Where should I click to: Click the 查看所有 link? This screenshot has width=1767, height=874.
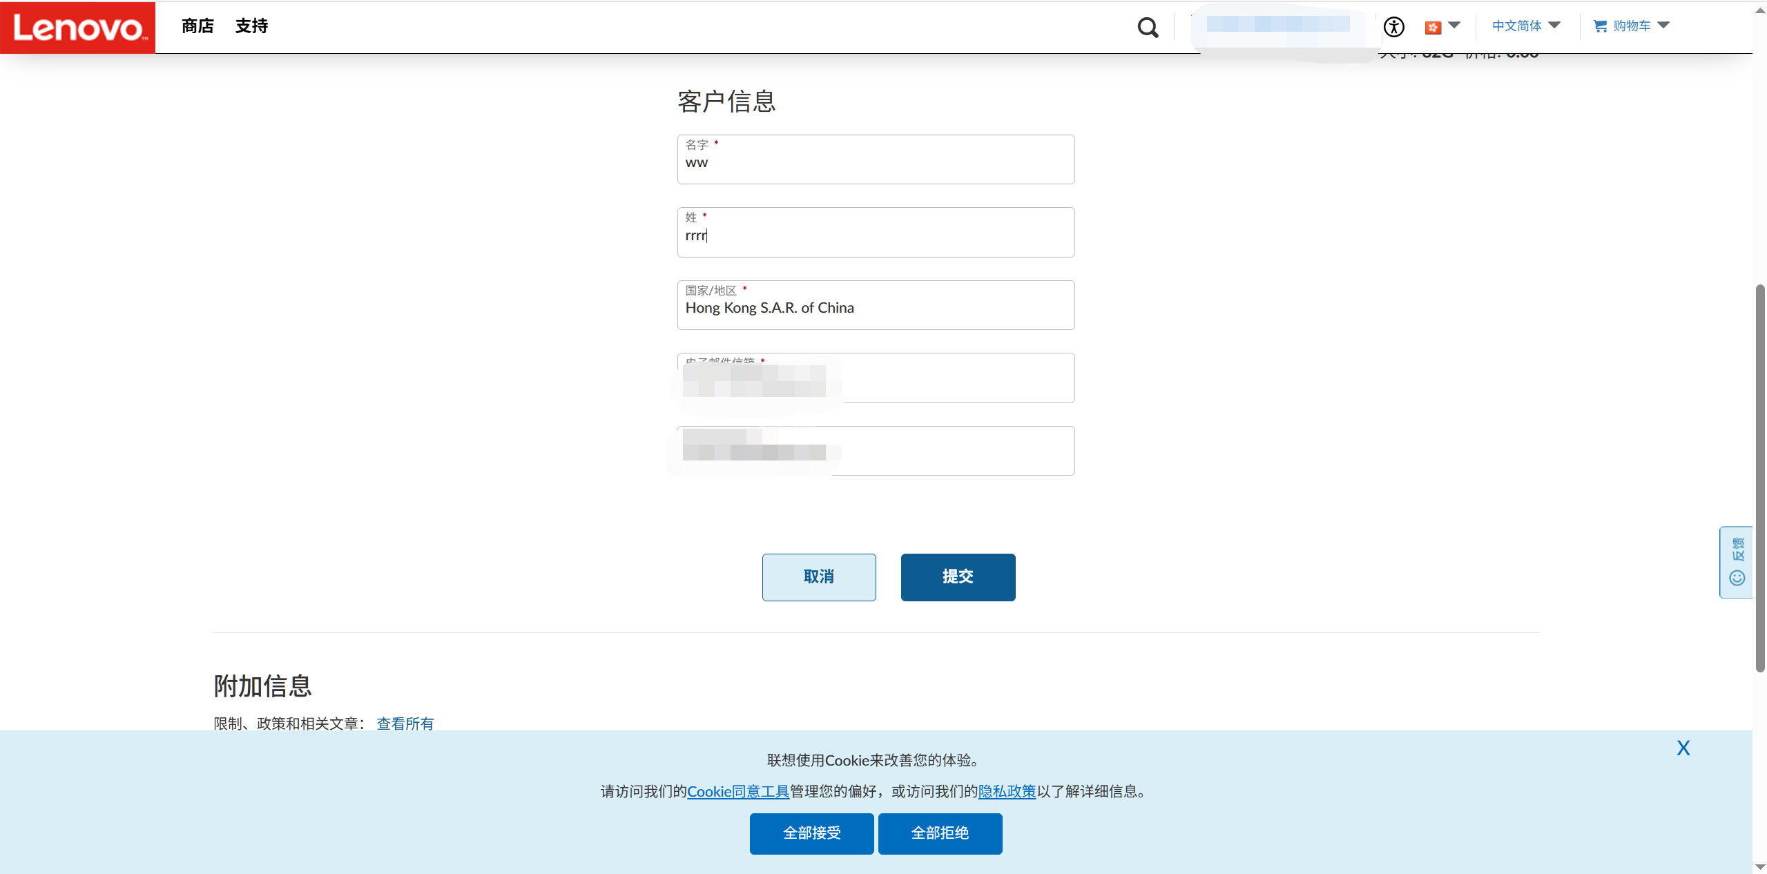coord(405,724)
